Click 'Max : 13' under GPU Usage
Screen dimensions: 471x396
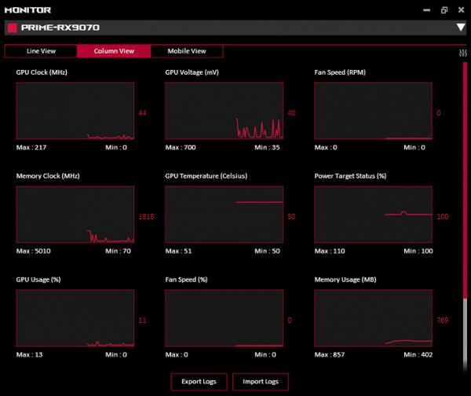[x=30, y=354]
